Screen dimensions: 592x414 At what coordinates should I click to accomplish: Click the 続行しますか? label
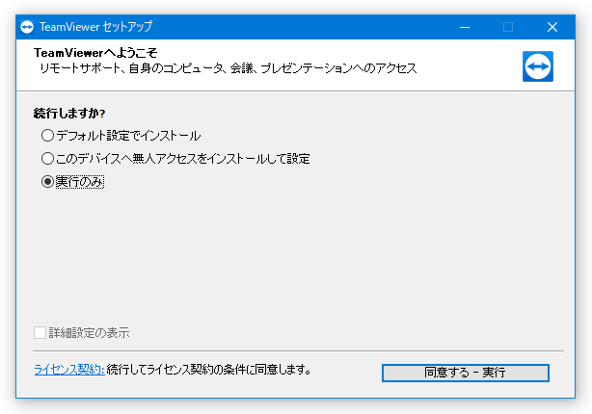[x=69, y=113]
